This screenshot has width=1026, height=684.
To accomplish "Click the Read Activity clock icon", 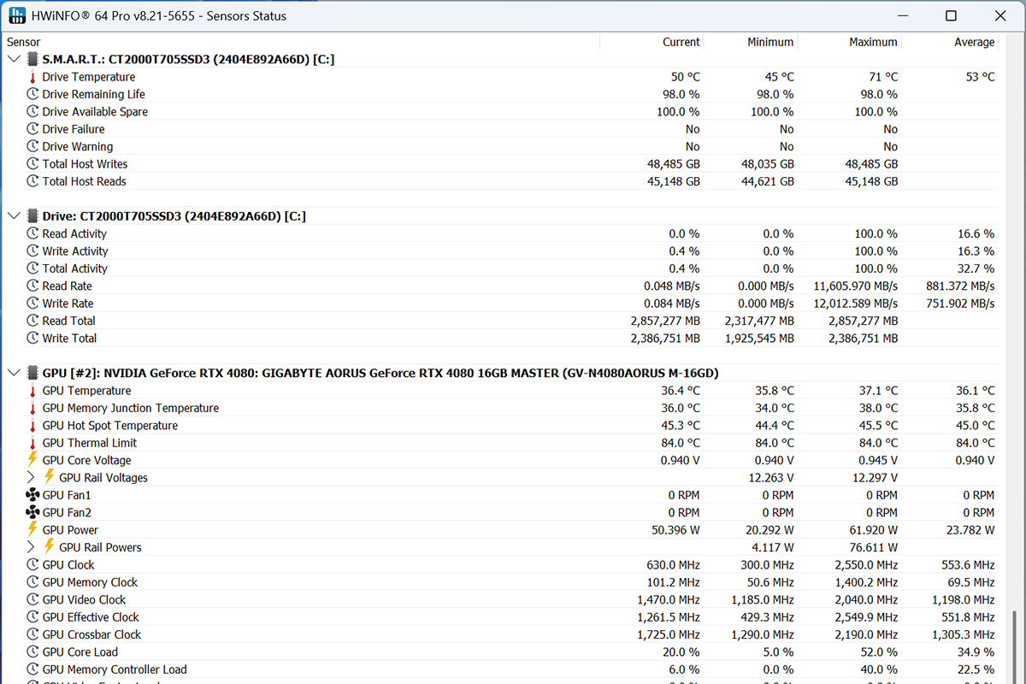I will click(33, 233).
